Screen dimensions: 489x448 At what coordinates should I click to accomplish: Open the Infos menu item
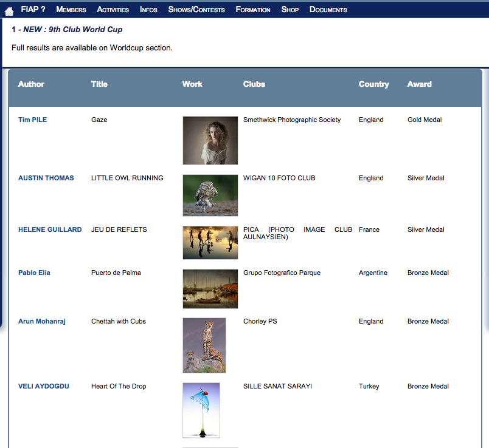coord(148,10)
